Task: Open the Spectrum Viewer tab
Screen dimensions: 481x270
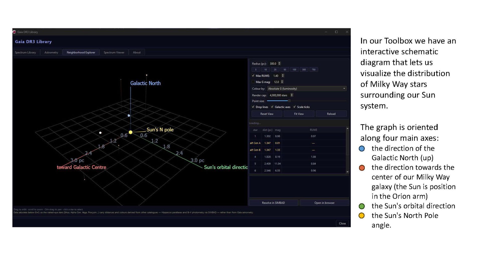Action: pyautogui.click(x=114, y=52)
